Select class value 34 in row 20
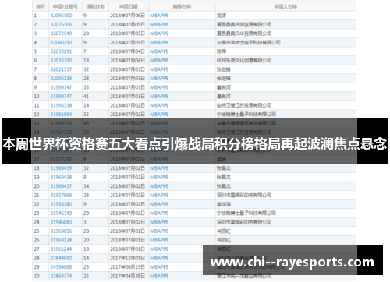This screenshot has width=390, height=282. coord(86,186)
